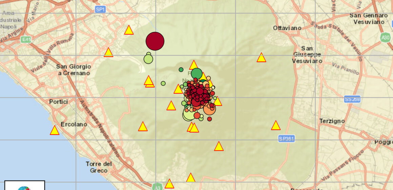The width and height of the screenshot is (393, 190).
Task: Click the Via Pianillo street label
Action: (x=345, y=69)
